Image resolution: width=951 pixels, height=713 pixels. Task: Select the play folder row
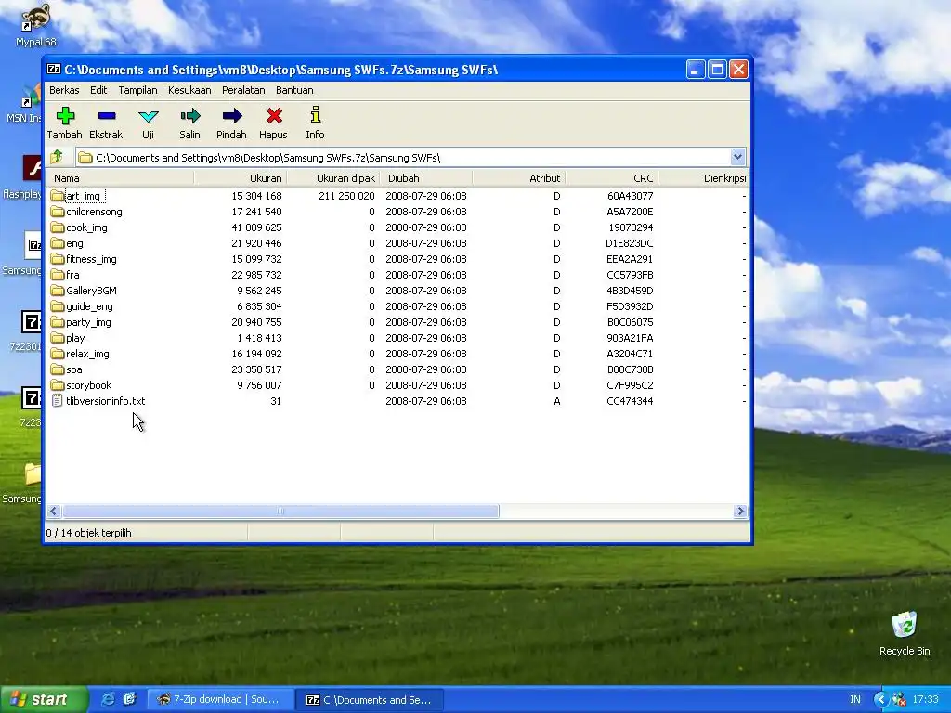point(397,338)
